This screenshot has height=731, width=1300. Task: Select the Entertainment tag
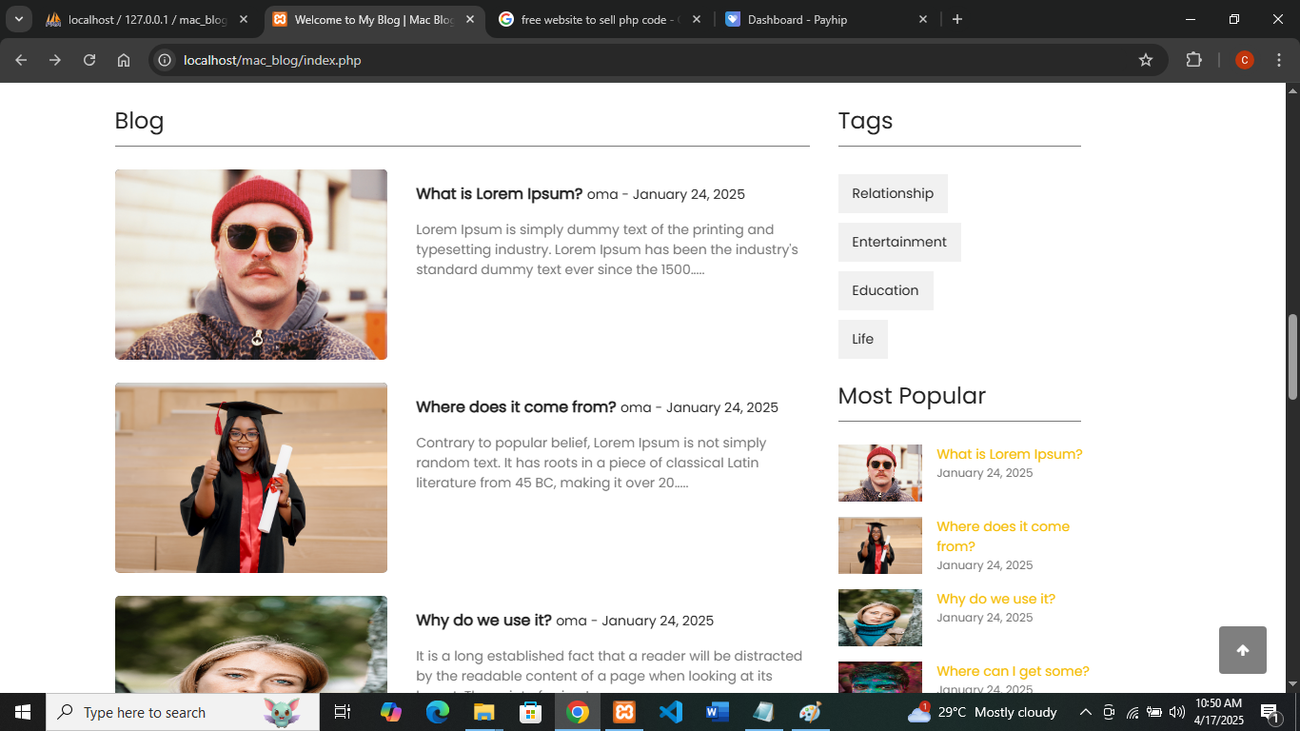point(899,242)
